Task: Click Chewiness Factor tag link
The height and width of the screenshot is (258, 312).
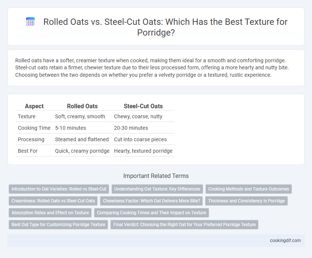Action: (152, 201)
